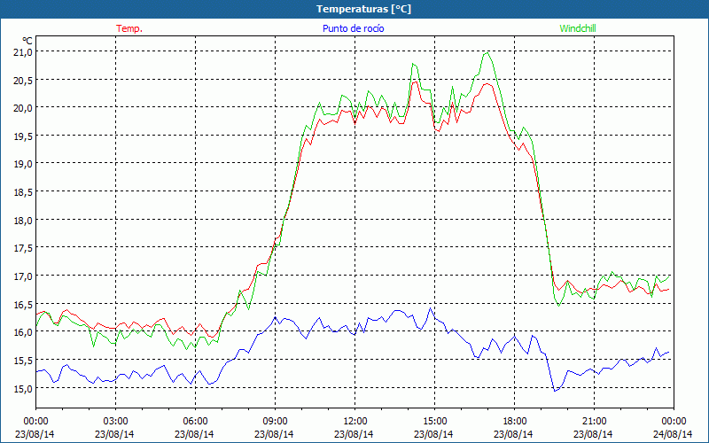The width and height of the screenshot is (709, 443).
Task: Click the 17,0 y-axis value
Action: (x=23, y=276)
